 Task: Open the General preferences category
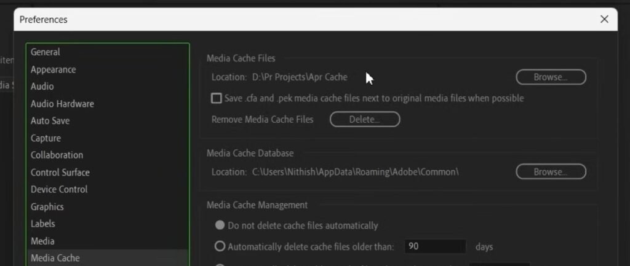46,52
